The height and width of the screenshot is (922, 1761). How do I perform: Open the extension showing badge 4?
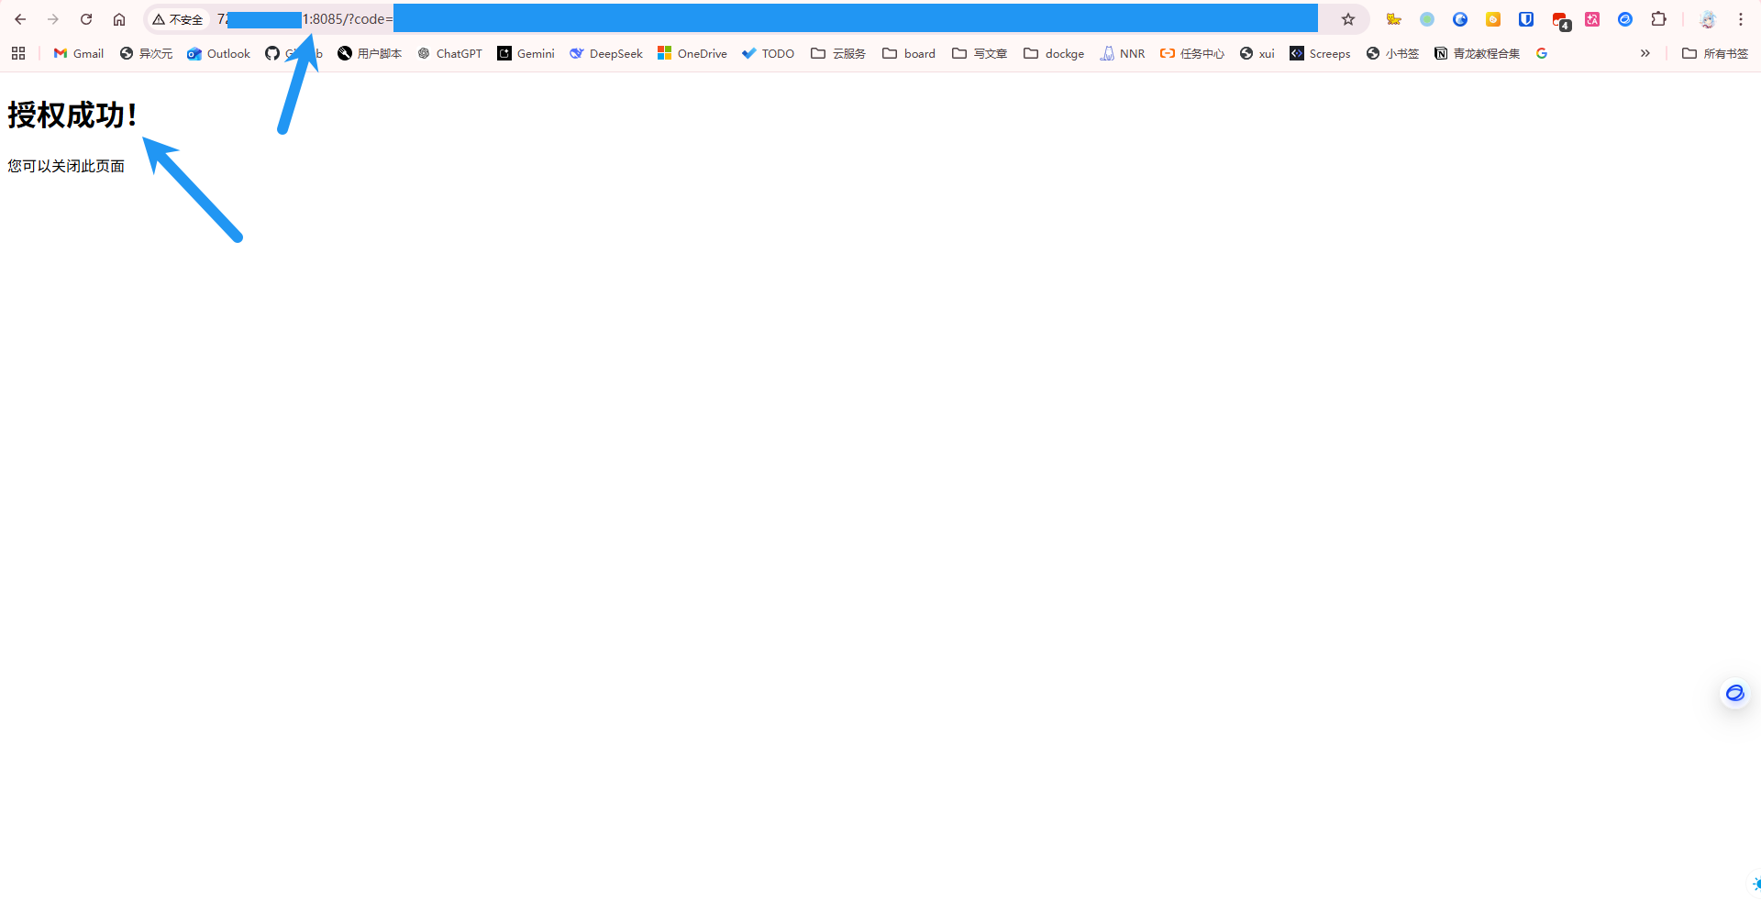pyautogui.click(x=1559, y=20)
